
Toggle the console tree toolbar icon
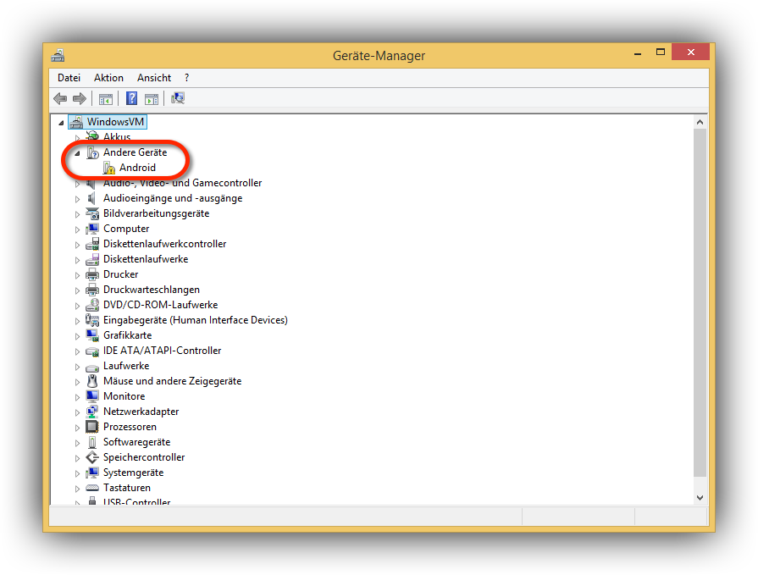(x=106, y=99)
